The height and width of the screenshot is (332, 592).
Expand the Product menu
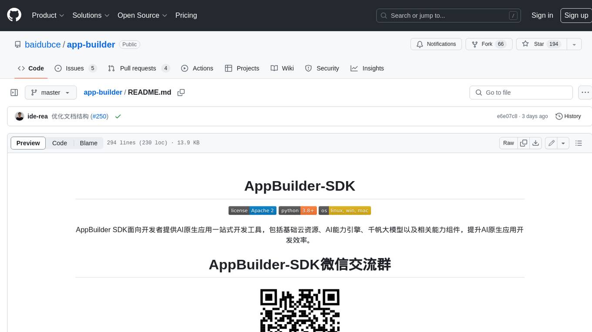[x=48, y=15]
